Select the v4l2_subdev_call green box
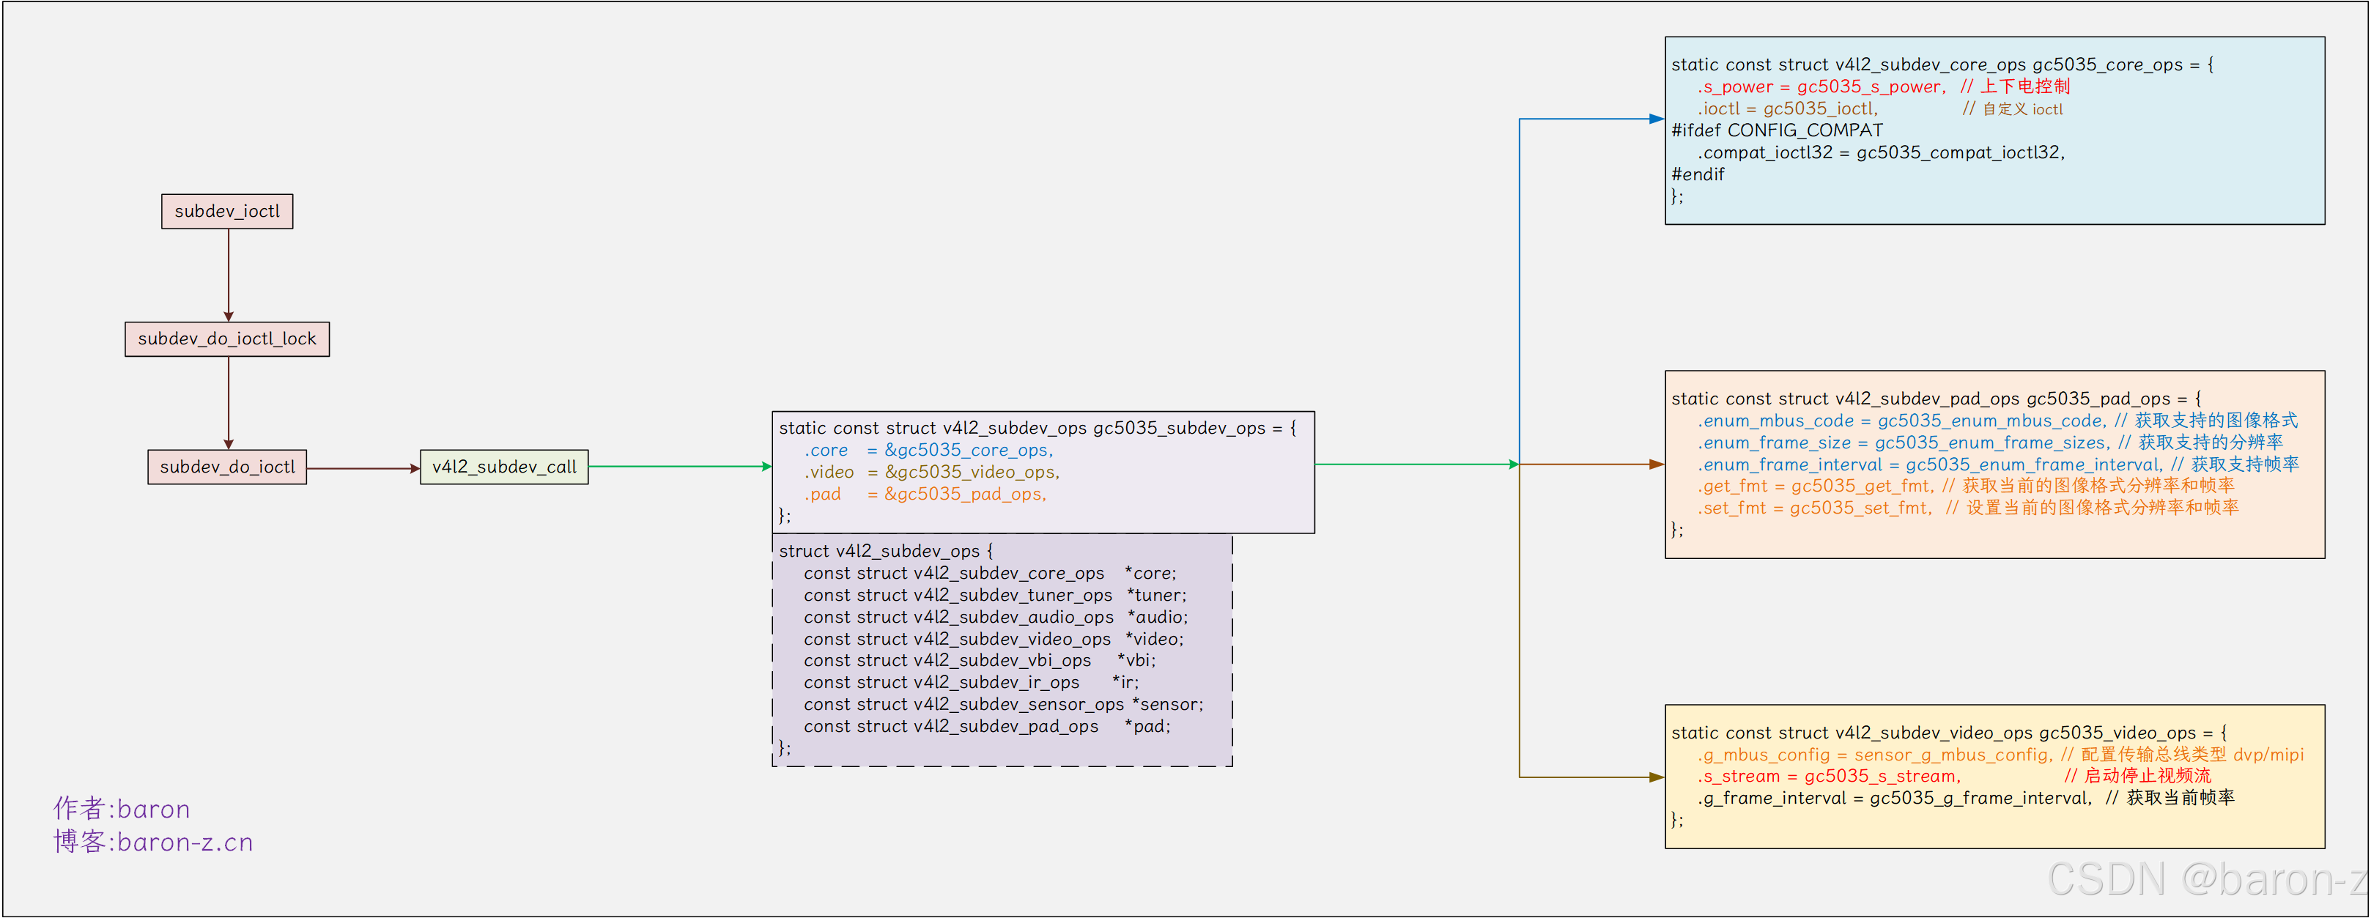The height and width of the screenshot is (918, 2371). tap(504, 467)
